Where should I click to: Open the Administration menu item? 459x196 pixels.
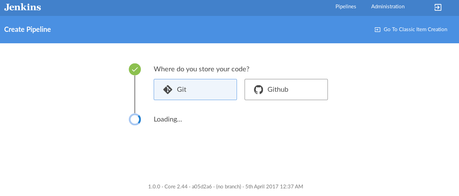[x=388, y=7]
